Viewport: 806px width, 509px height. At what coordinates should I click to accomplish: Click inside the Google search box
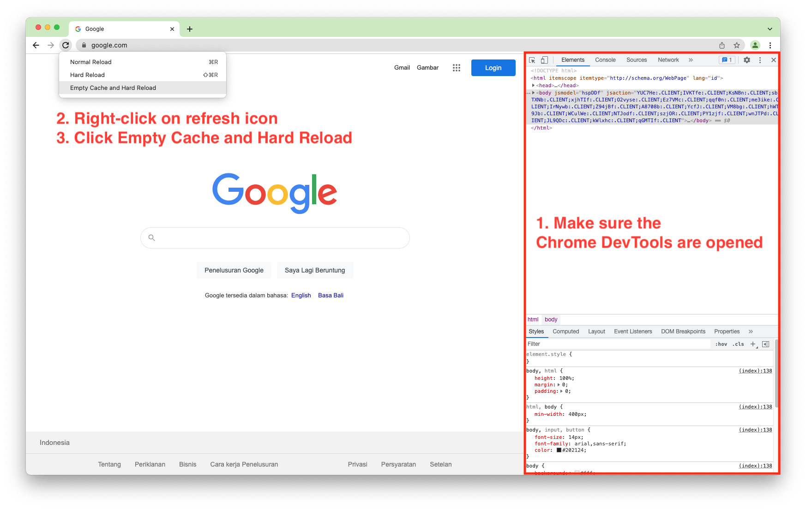275,237
